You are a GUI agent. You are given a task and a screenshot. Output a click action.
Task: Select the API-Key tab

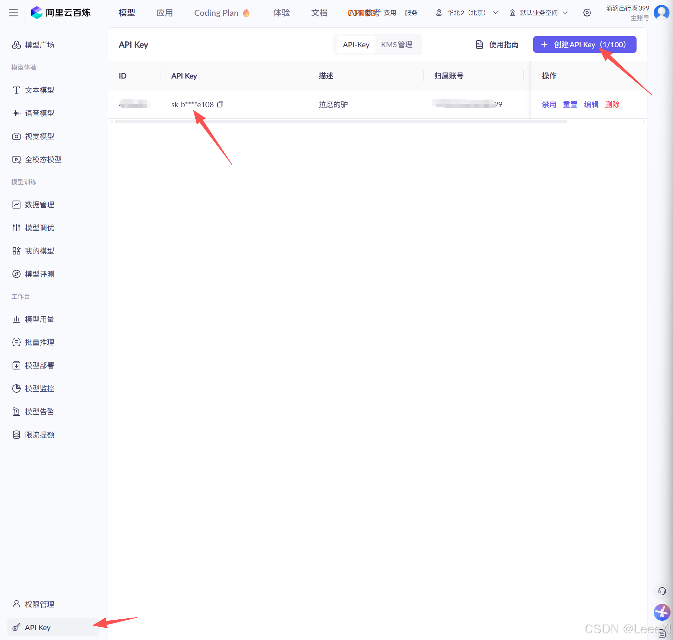[x=356, y=45]
